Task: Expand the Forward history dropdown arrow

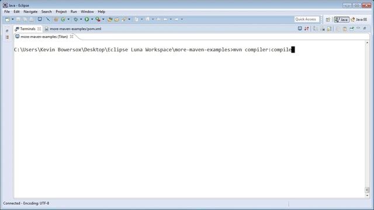Action: 182,19
